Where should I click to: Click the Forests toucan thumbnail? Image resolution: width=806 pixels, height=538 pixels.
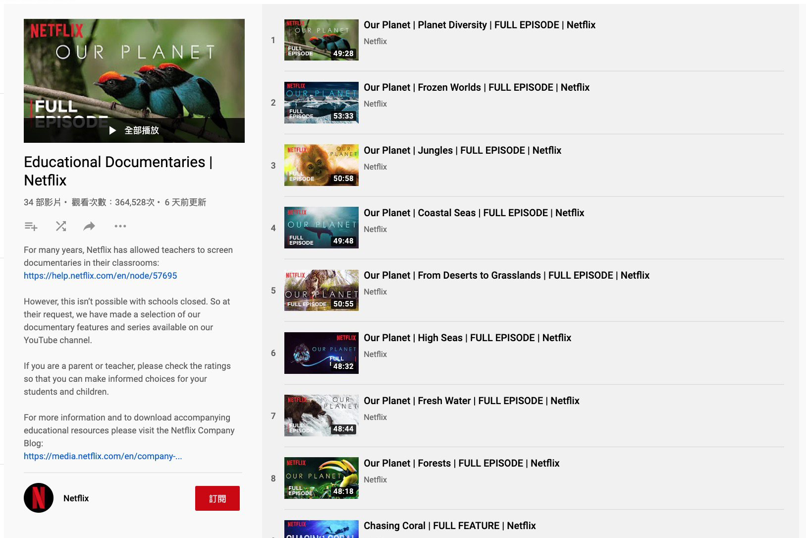tap(321, 478)
